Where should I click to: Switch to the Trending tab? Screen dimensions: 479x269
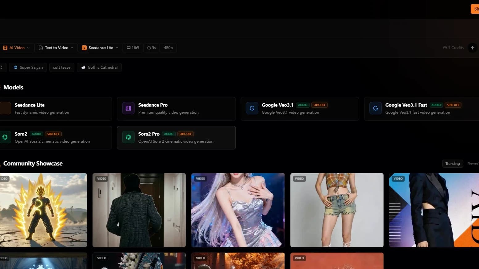pos(452,163)
